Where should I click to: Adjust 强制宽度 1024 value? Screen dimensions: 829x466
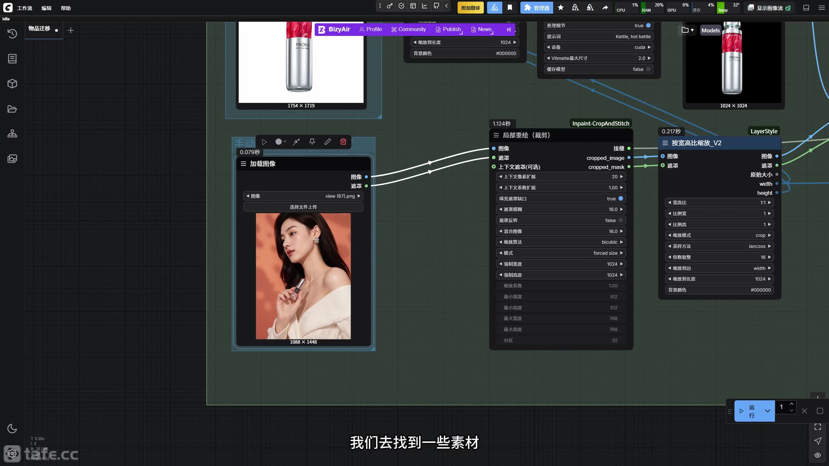(x=561, y=264)
